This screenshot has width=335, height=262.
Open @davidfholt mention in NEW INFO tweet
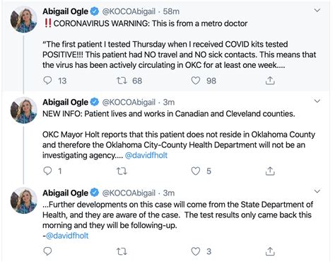[146, 155]
